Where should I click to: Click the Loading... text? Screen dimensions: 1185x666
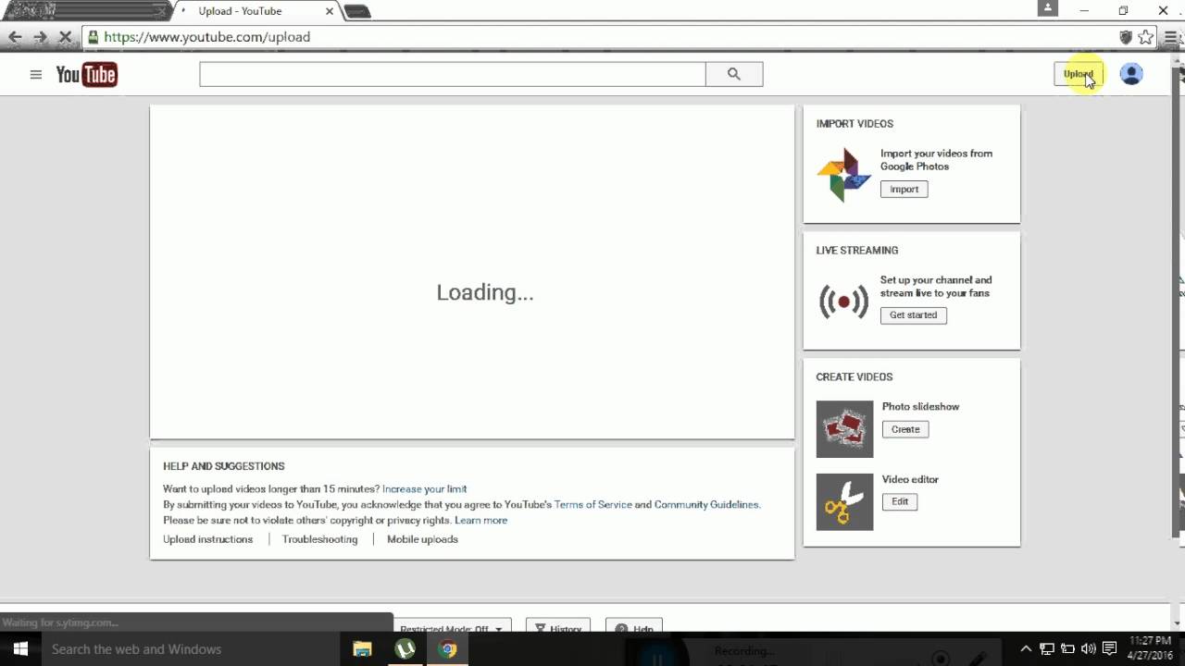[485, 292]
